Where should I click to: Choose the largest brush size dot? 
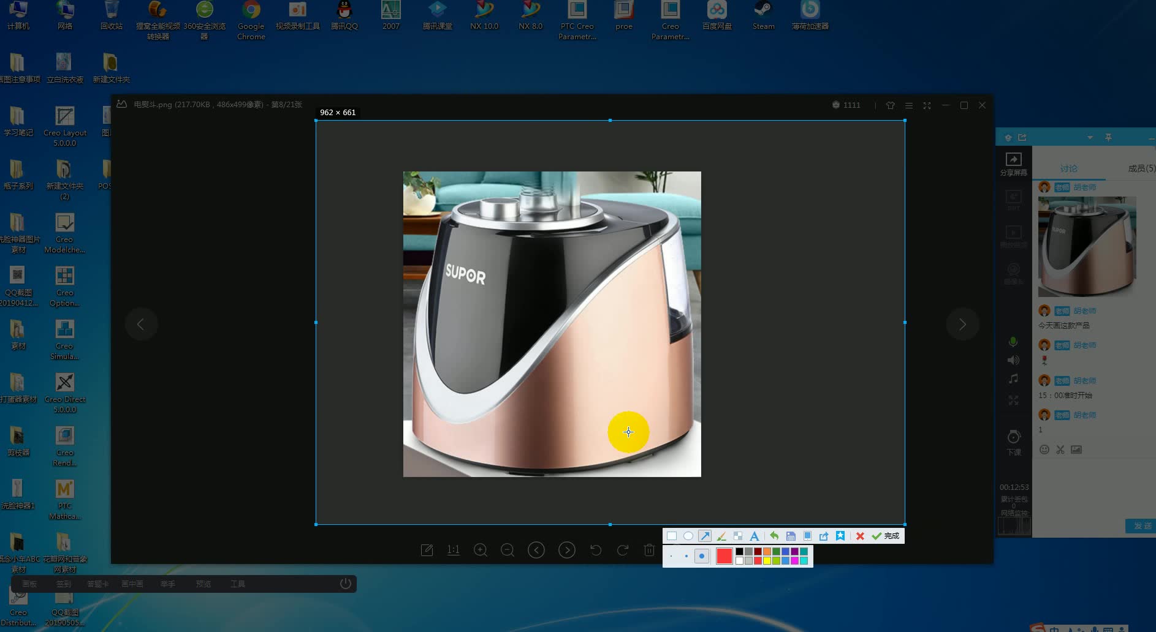pyautogui.click(x=702, y=556)
